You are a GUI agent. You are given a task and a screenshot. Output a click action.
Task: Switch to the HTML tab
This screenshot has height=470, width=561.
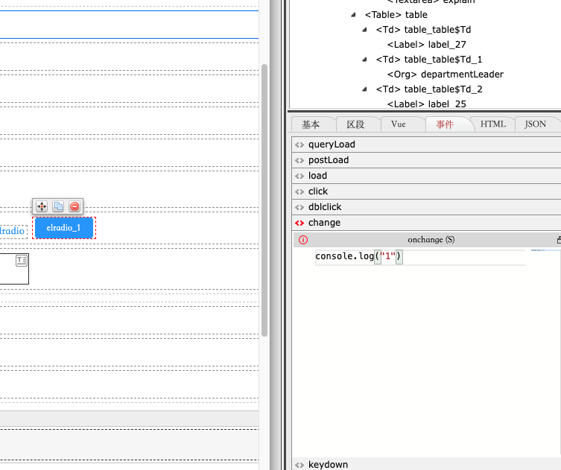492,124
